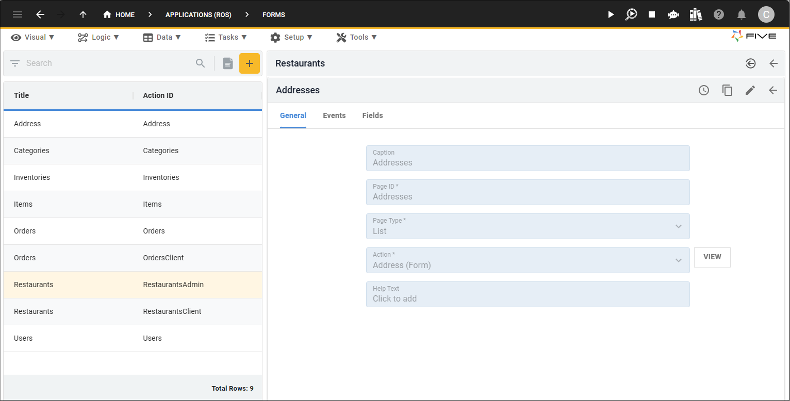
Task: Click the inspect/debug run icon
Action: (631, 14)
